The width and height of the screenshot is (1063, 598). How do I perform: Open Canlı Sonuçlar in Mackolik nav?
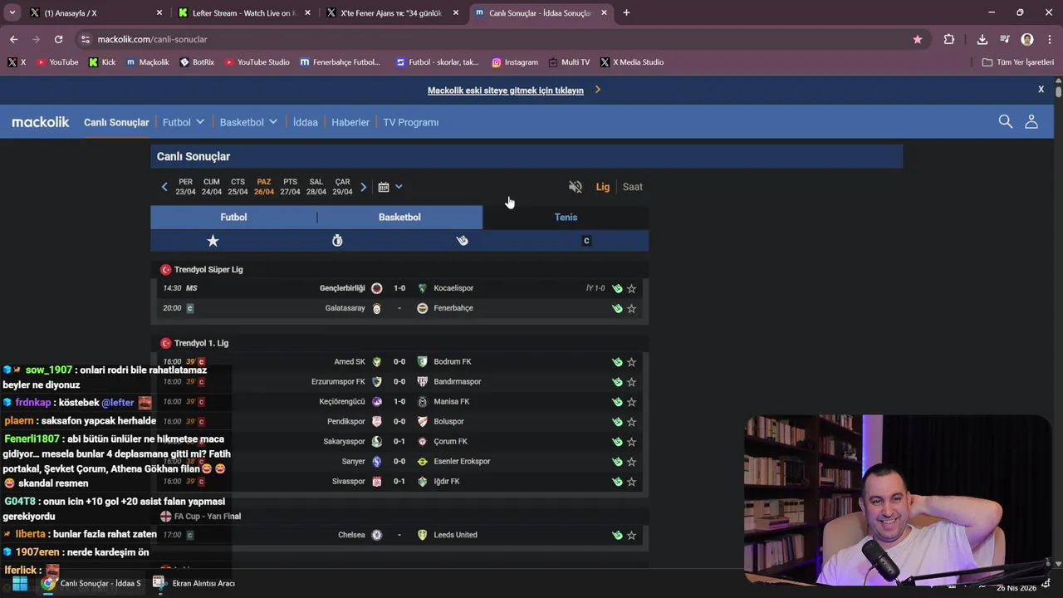coord(116,122)
